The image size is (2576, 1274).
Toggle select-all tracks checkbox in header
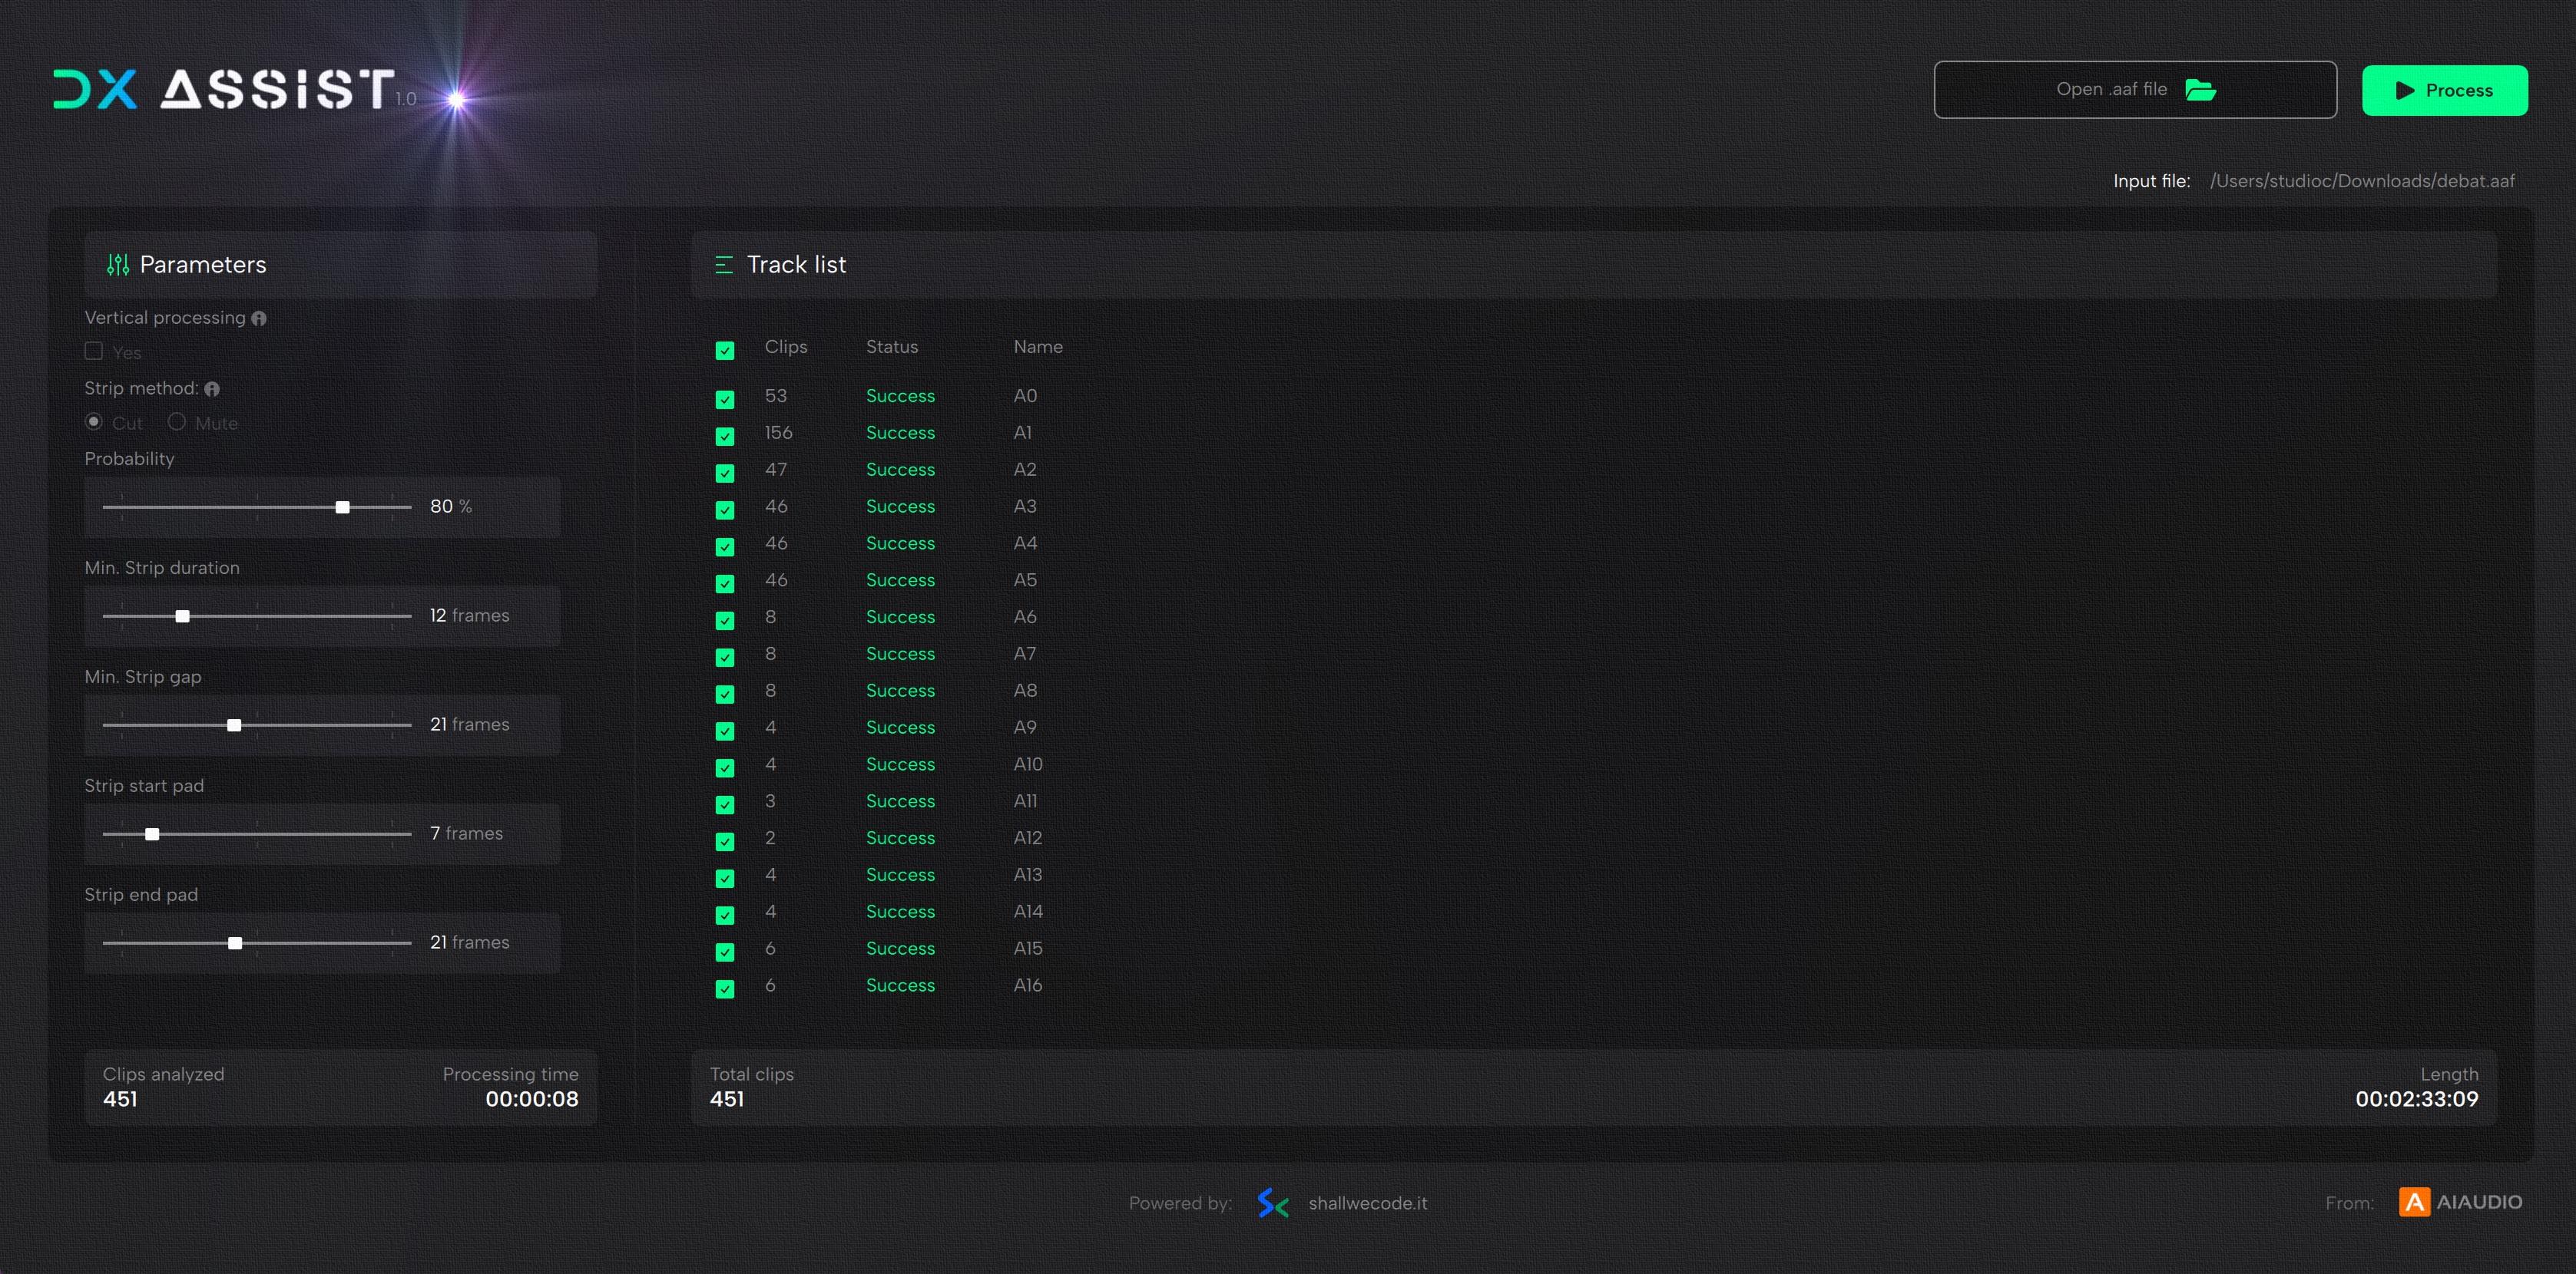725,350
